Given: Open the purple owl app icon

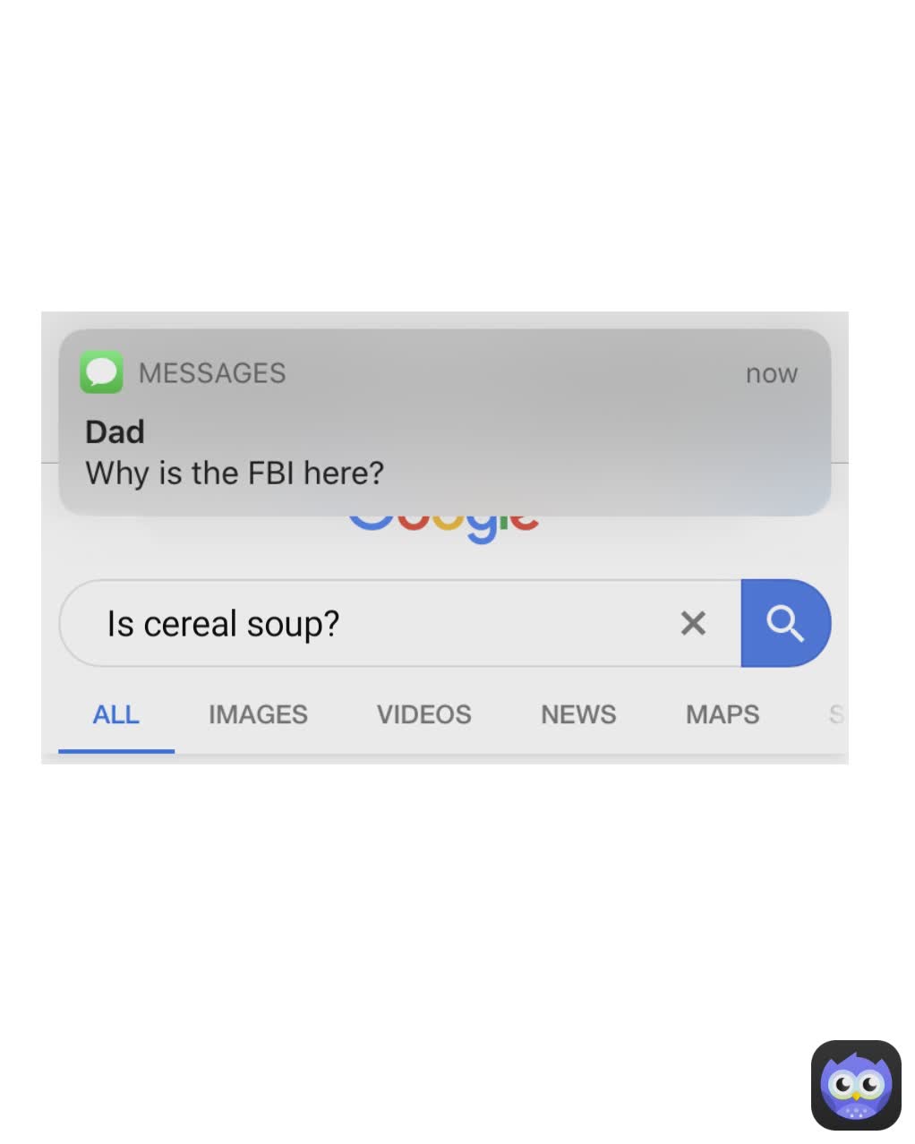Looking at the screenshot, I should pyautogui.click(x=856, y=1085).
